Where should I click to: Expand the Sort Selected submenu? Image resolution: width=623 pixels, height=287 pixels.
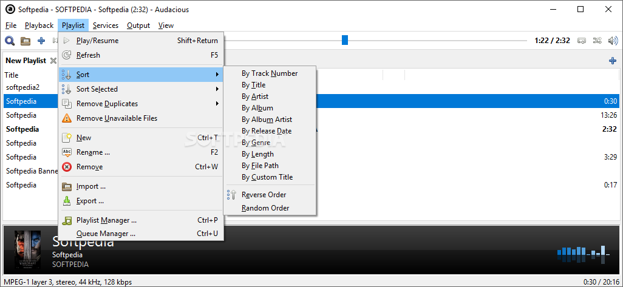click(141, 89)
